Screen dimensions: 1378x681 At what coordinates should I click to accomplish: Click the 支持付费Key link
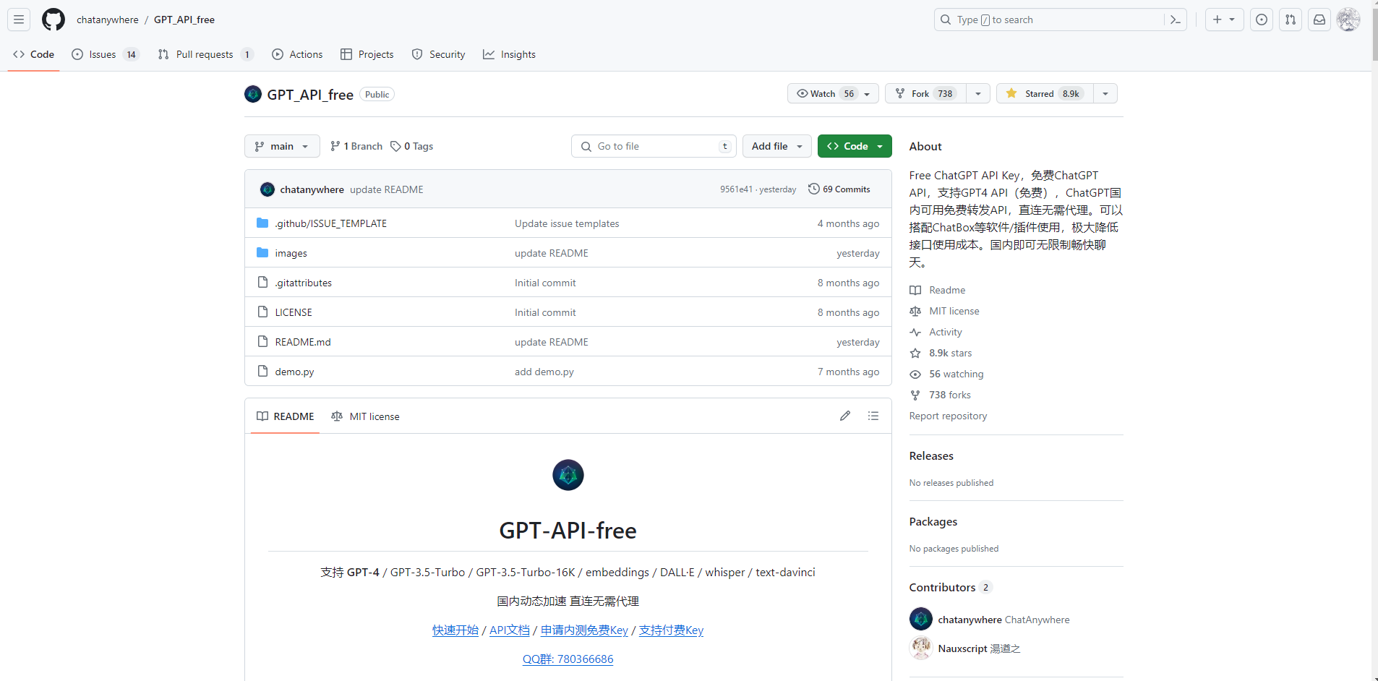[x=671, y=630]
